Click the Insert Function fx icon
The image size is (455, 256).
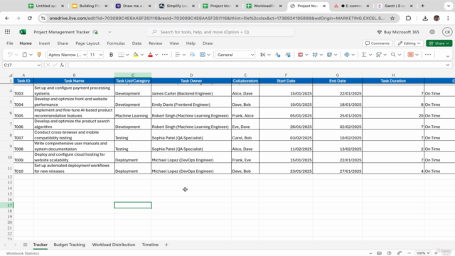62,65
